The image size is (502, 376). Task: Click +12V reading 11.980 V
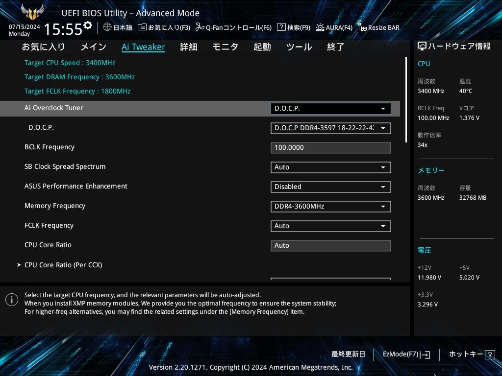pyautogui.click(x=429, y=278)
